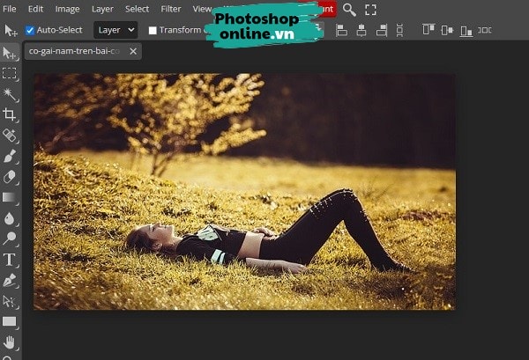Activate the Hand tool
Viewport: 529px width, 360px height.
(10, 342)
